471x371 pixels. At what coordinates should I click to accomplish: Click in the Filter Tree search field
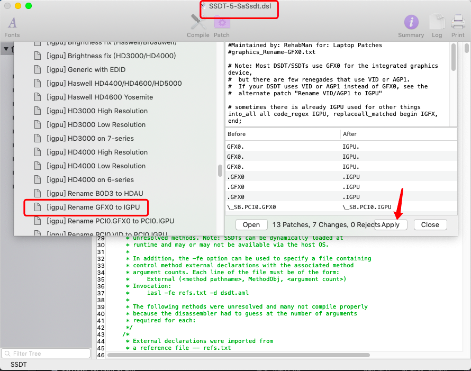click(46, 354)
